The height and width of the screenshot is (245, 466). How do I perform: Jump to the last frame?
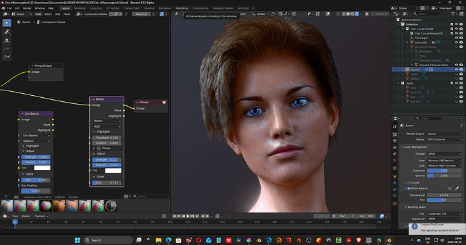pyautogui.click(x=197, y=216)
